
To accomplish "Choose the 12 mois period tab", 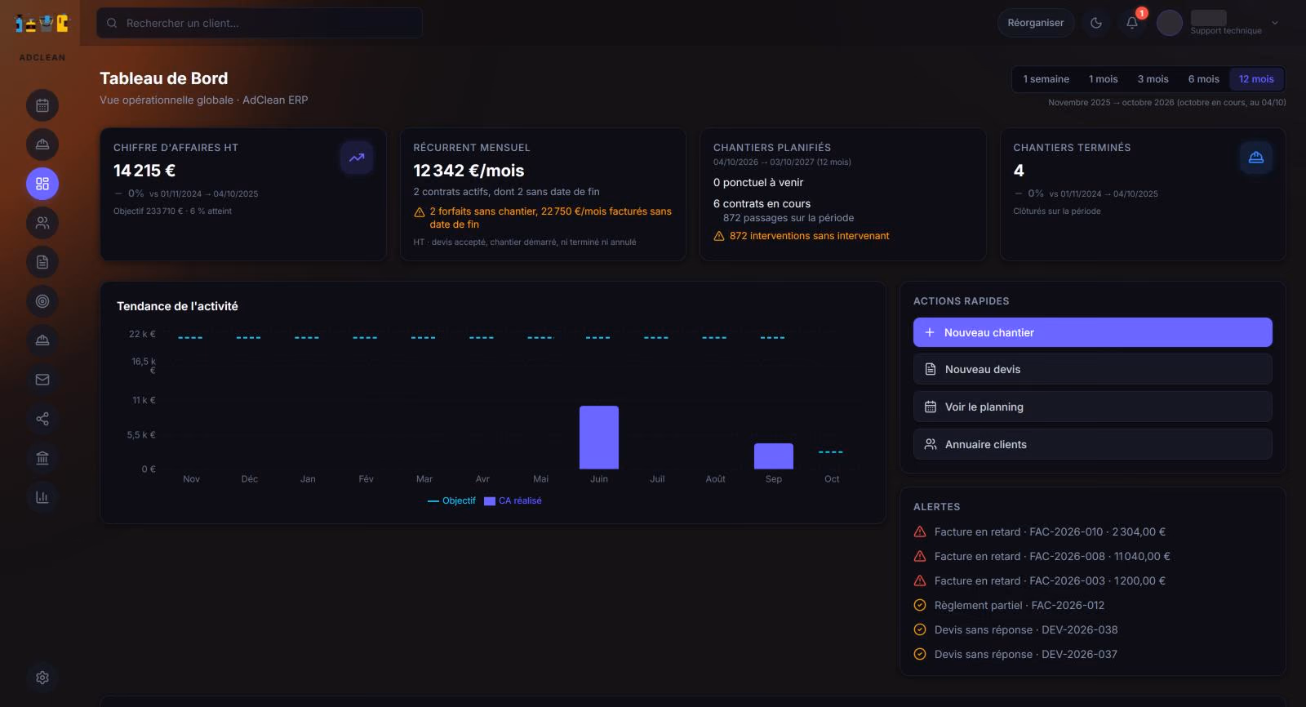I will (1256, 79).
